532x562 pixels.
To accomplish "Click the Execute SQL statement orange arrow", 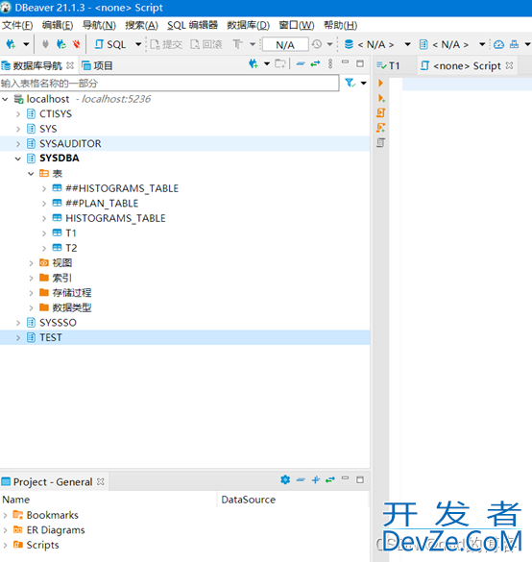I will (x=381, y=84).
